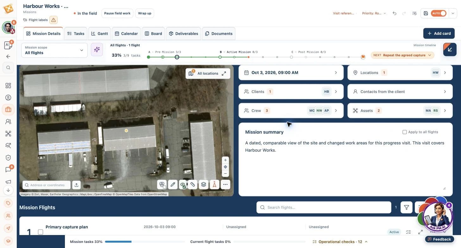Toggle the overlapping circles overlay tool on the map

coord(162,184)
